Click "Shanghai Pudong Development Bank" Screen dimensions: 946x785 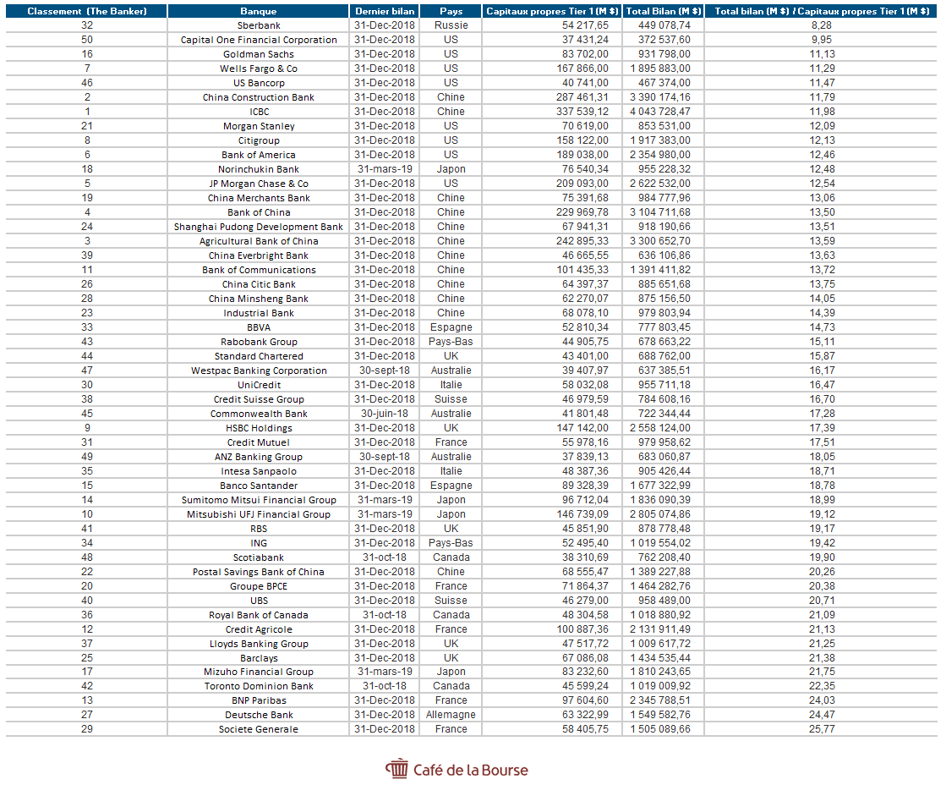(259, 227)
